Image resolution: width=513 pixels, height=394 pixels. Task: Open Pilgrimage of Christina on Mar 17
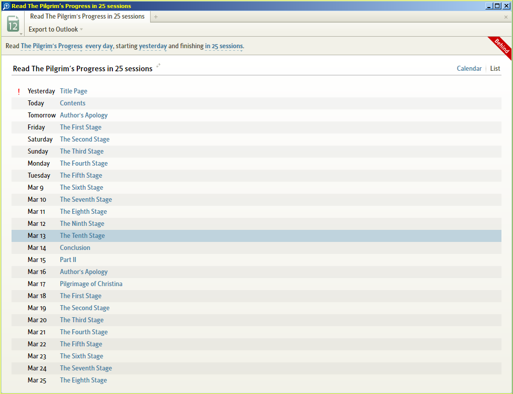tap(91, 284)
